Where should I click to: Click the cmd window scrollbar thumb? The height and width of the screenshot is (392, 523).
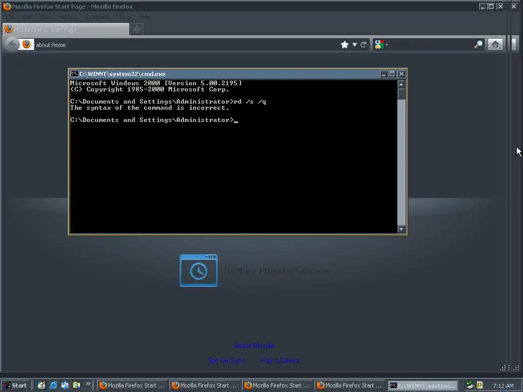pos(401,94)
